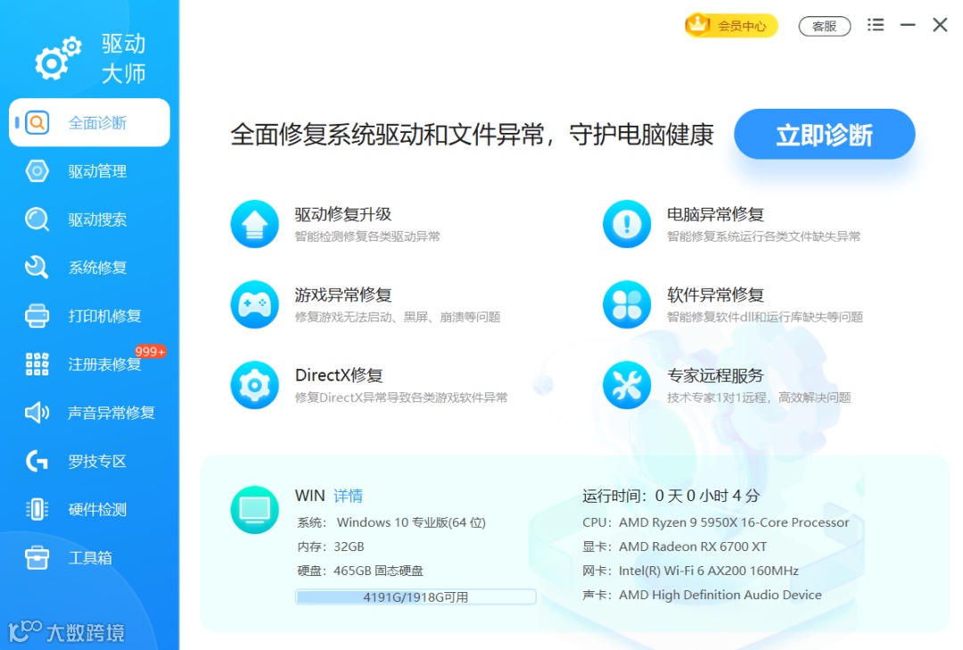Click the crown icon in 会员中心
This screenshot has width=963, height=650.
(697, 25)
